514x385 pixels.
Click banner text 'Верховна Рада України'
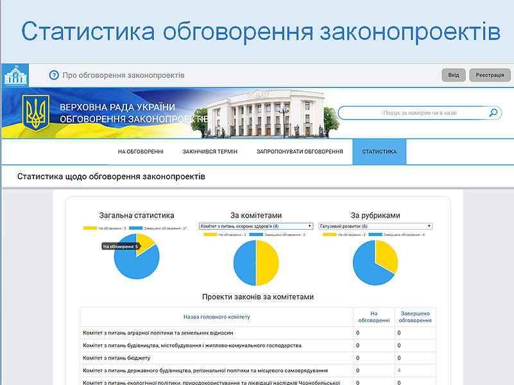tap(117, 107)
